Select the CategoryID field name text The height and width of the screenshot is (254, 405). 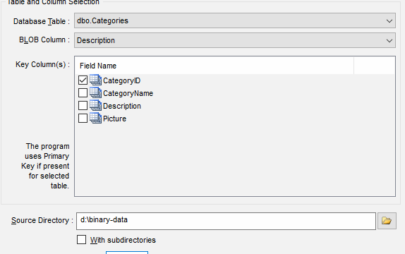[x=121, y=80]
